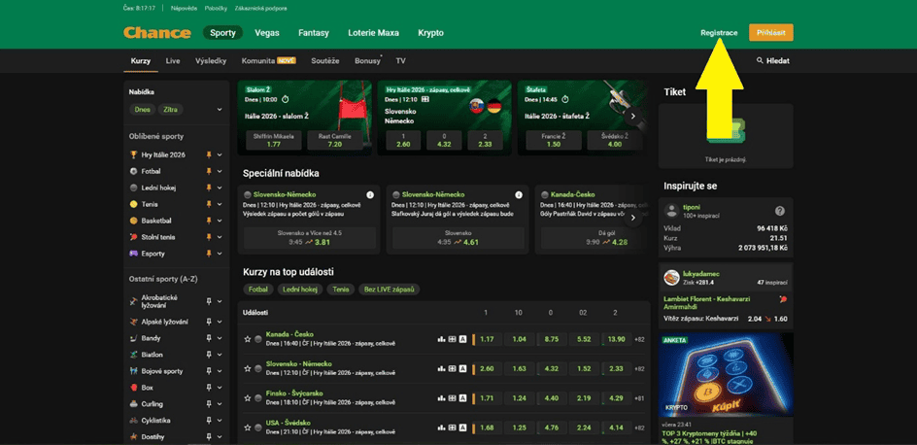Screen dimensions: 917x445
Task: Open the Krypto poll banner image
Action: pyautogui.click(x=726, y=374)
